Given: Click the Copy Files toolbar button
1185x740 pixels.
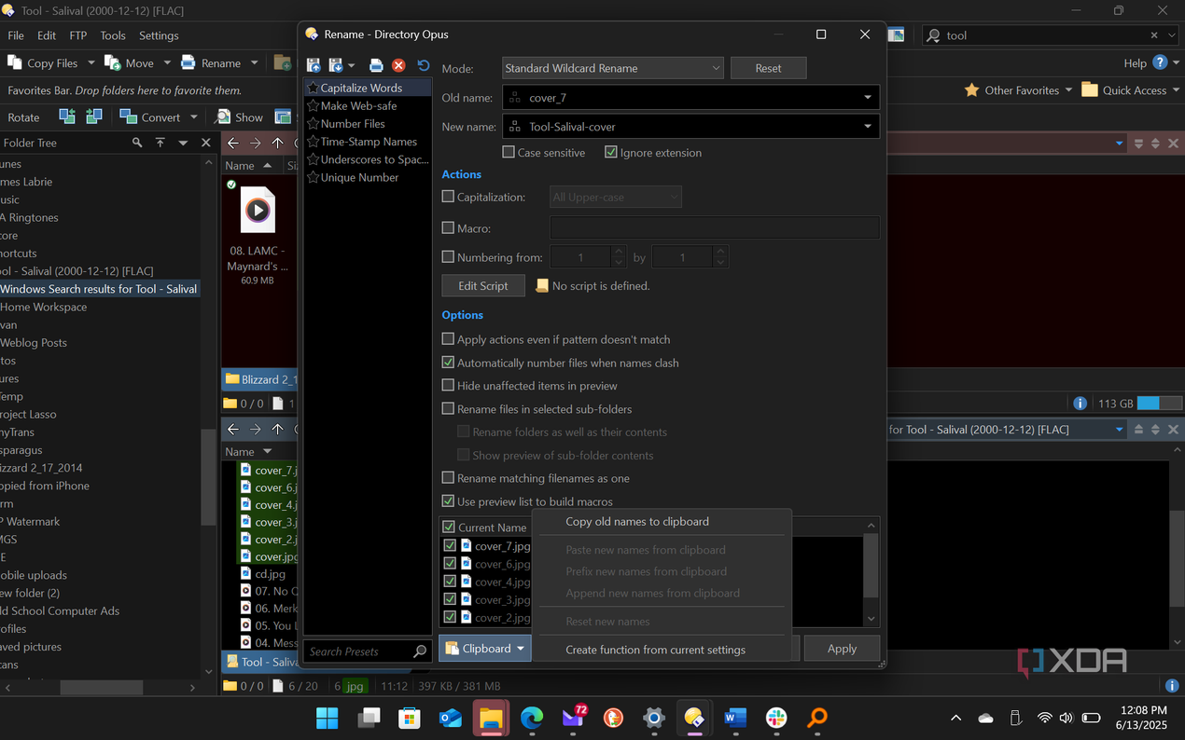Looking at the screenshot, I should (x=43, y=63).
